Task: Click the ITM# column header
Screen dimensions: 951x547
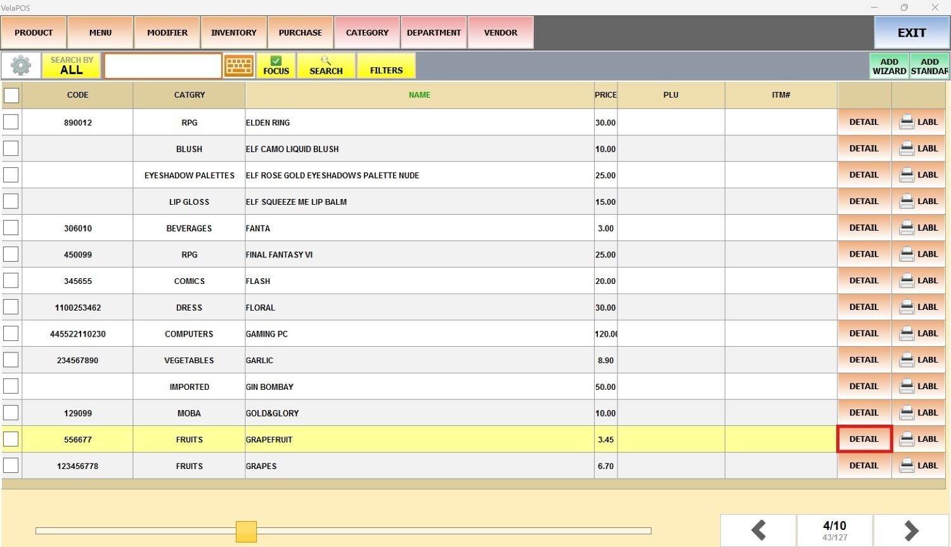Action: 781,95
